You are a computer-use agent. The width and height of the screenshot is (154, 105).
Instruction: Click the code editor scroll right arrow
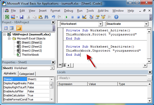click(x=145, y=65)
